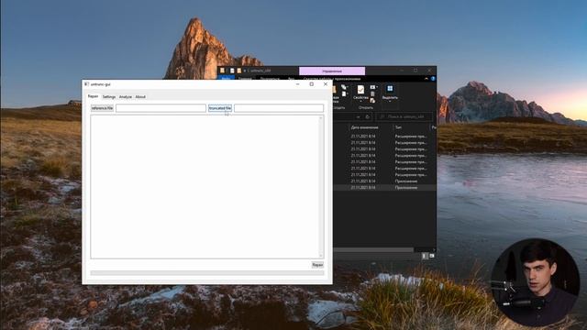Click the log area vertical scrollbar

[x=321, y=187]
